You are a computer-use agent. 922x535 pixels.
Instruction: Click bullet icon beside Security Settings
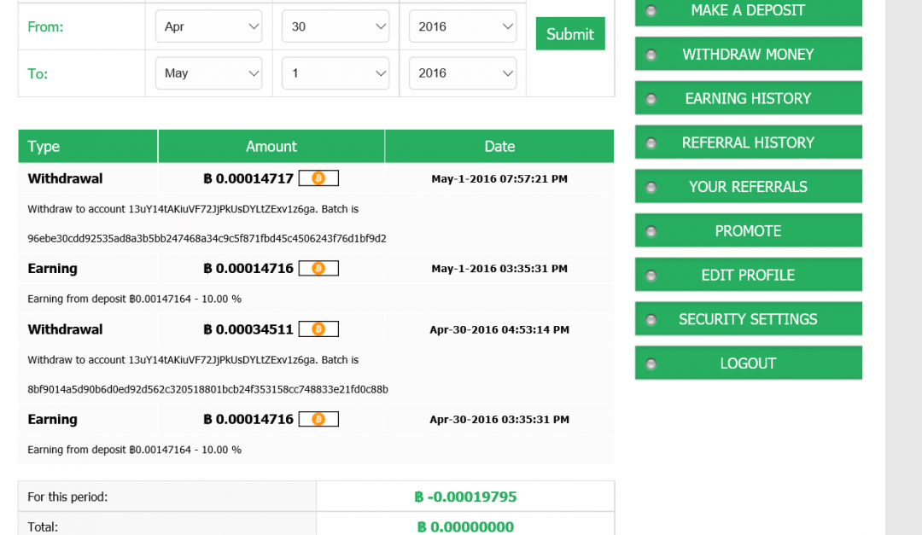coord(651,320)
